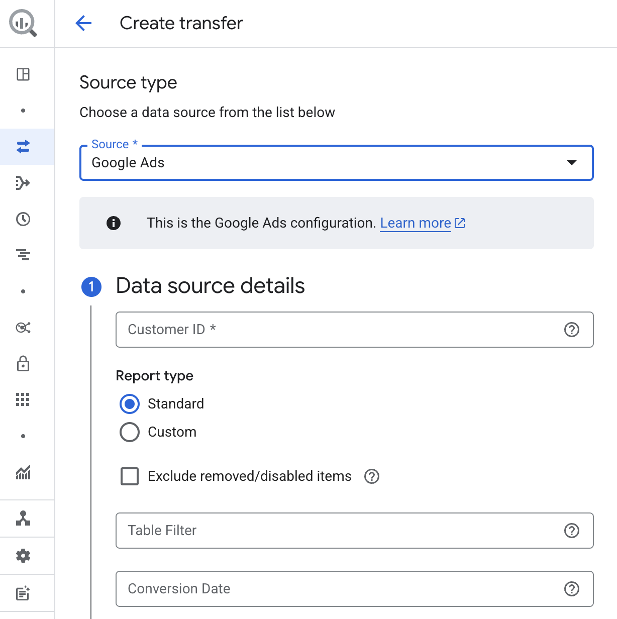The width and height of the screenshot is (617, 619).
Task: Open the Learn more link
Action: [x=416, y=223]
